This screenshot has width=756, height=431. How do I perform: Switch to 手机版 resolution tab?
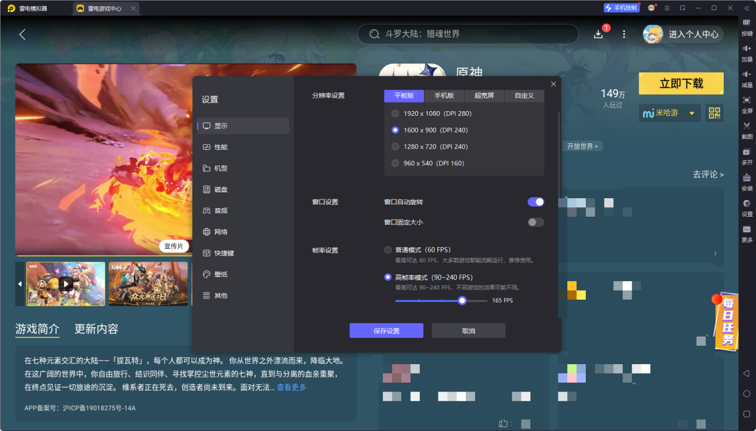[444, 96]
